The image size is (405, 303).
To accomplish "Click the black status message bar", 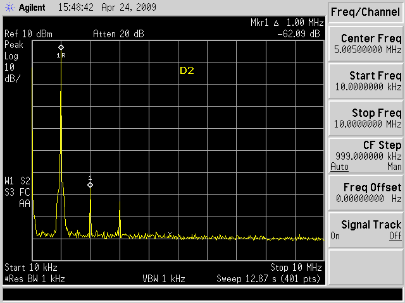I will 202,295.
